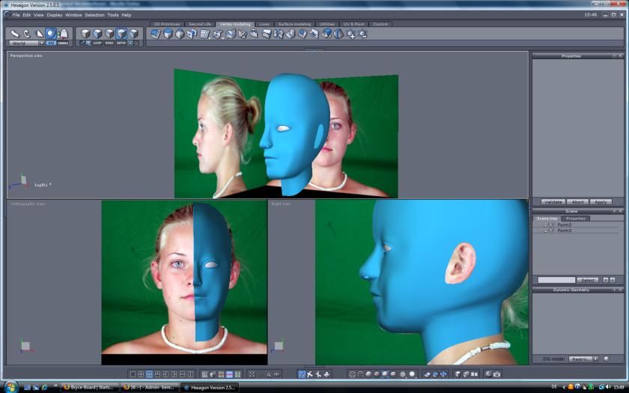Open the File menu

point(16,15)
